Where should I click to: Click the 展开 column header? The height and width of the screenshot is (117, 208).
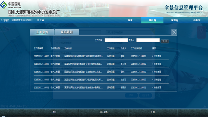[x=154, y=48]
